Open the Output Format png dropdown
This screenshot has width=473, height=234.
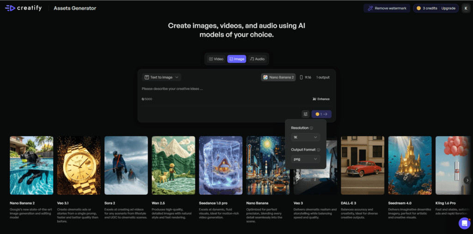(306, 159)
